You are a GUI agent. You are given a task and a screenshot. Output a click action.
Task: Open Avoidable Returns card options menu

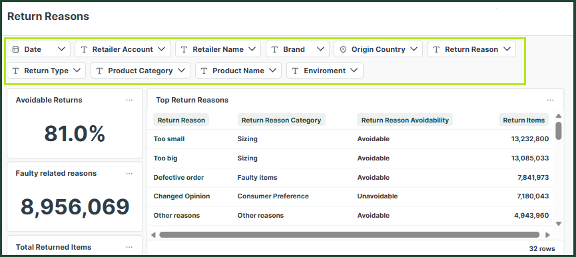(x=129, y=101)
